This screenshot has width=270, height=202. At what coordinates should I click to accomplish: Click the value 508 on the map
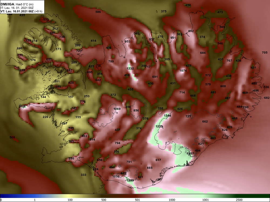12,137
